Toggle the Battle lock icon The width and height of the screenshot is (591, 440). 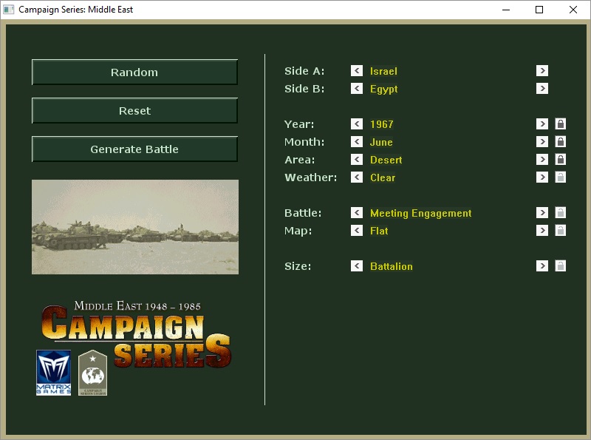pyautogui.click(x=561, y=212)
